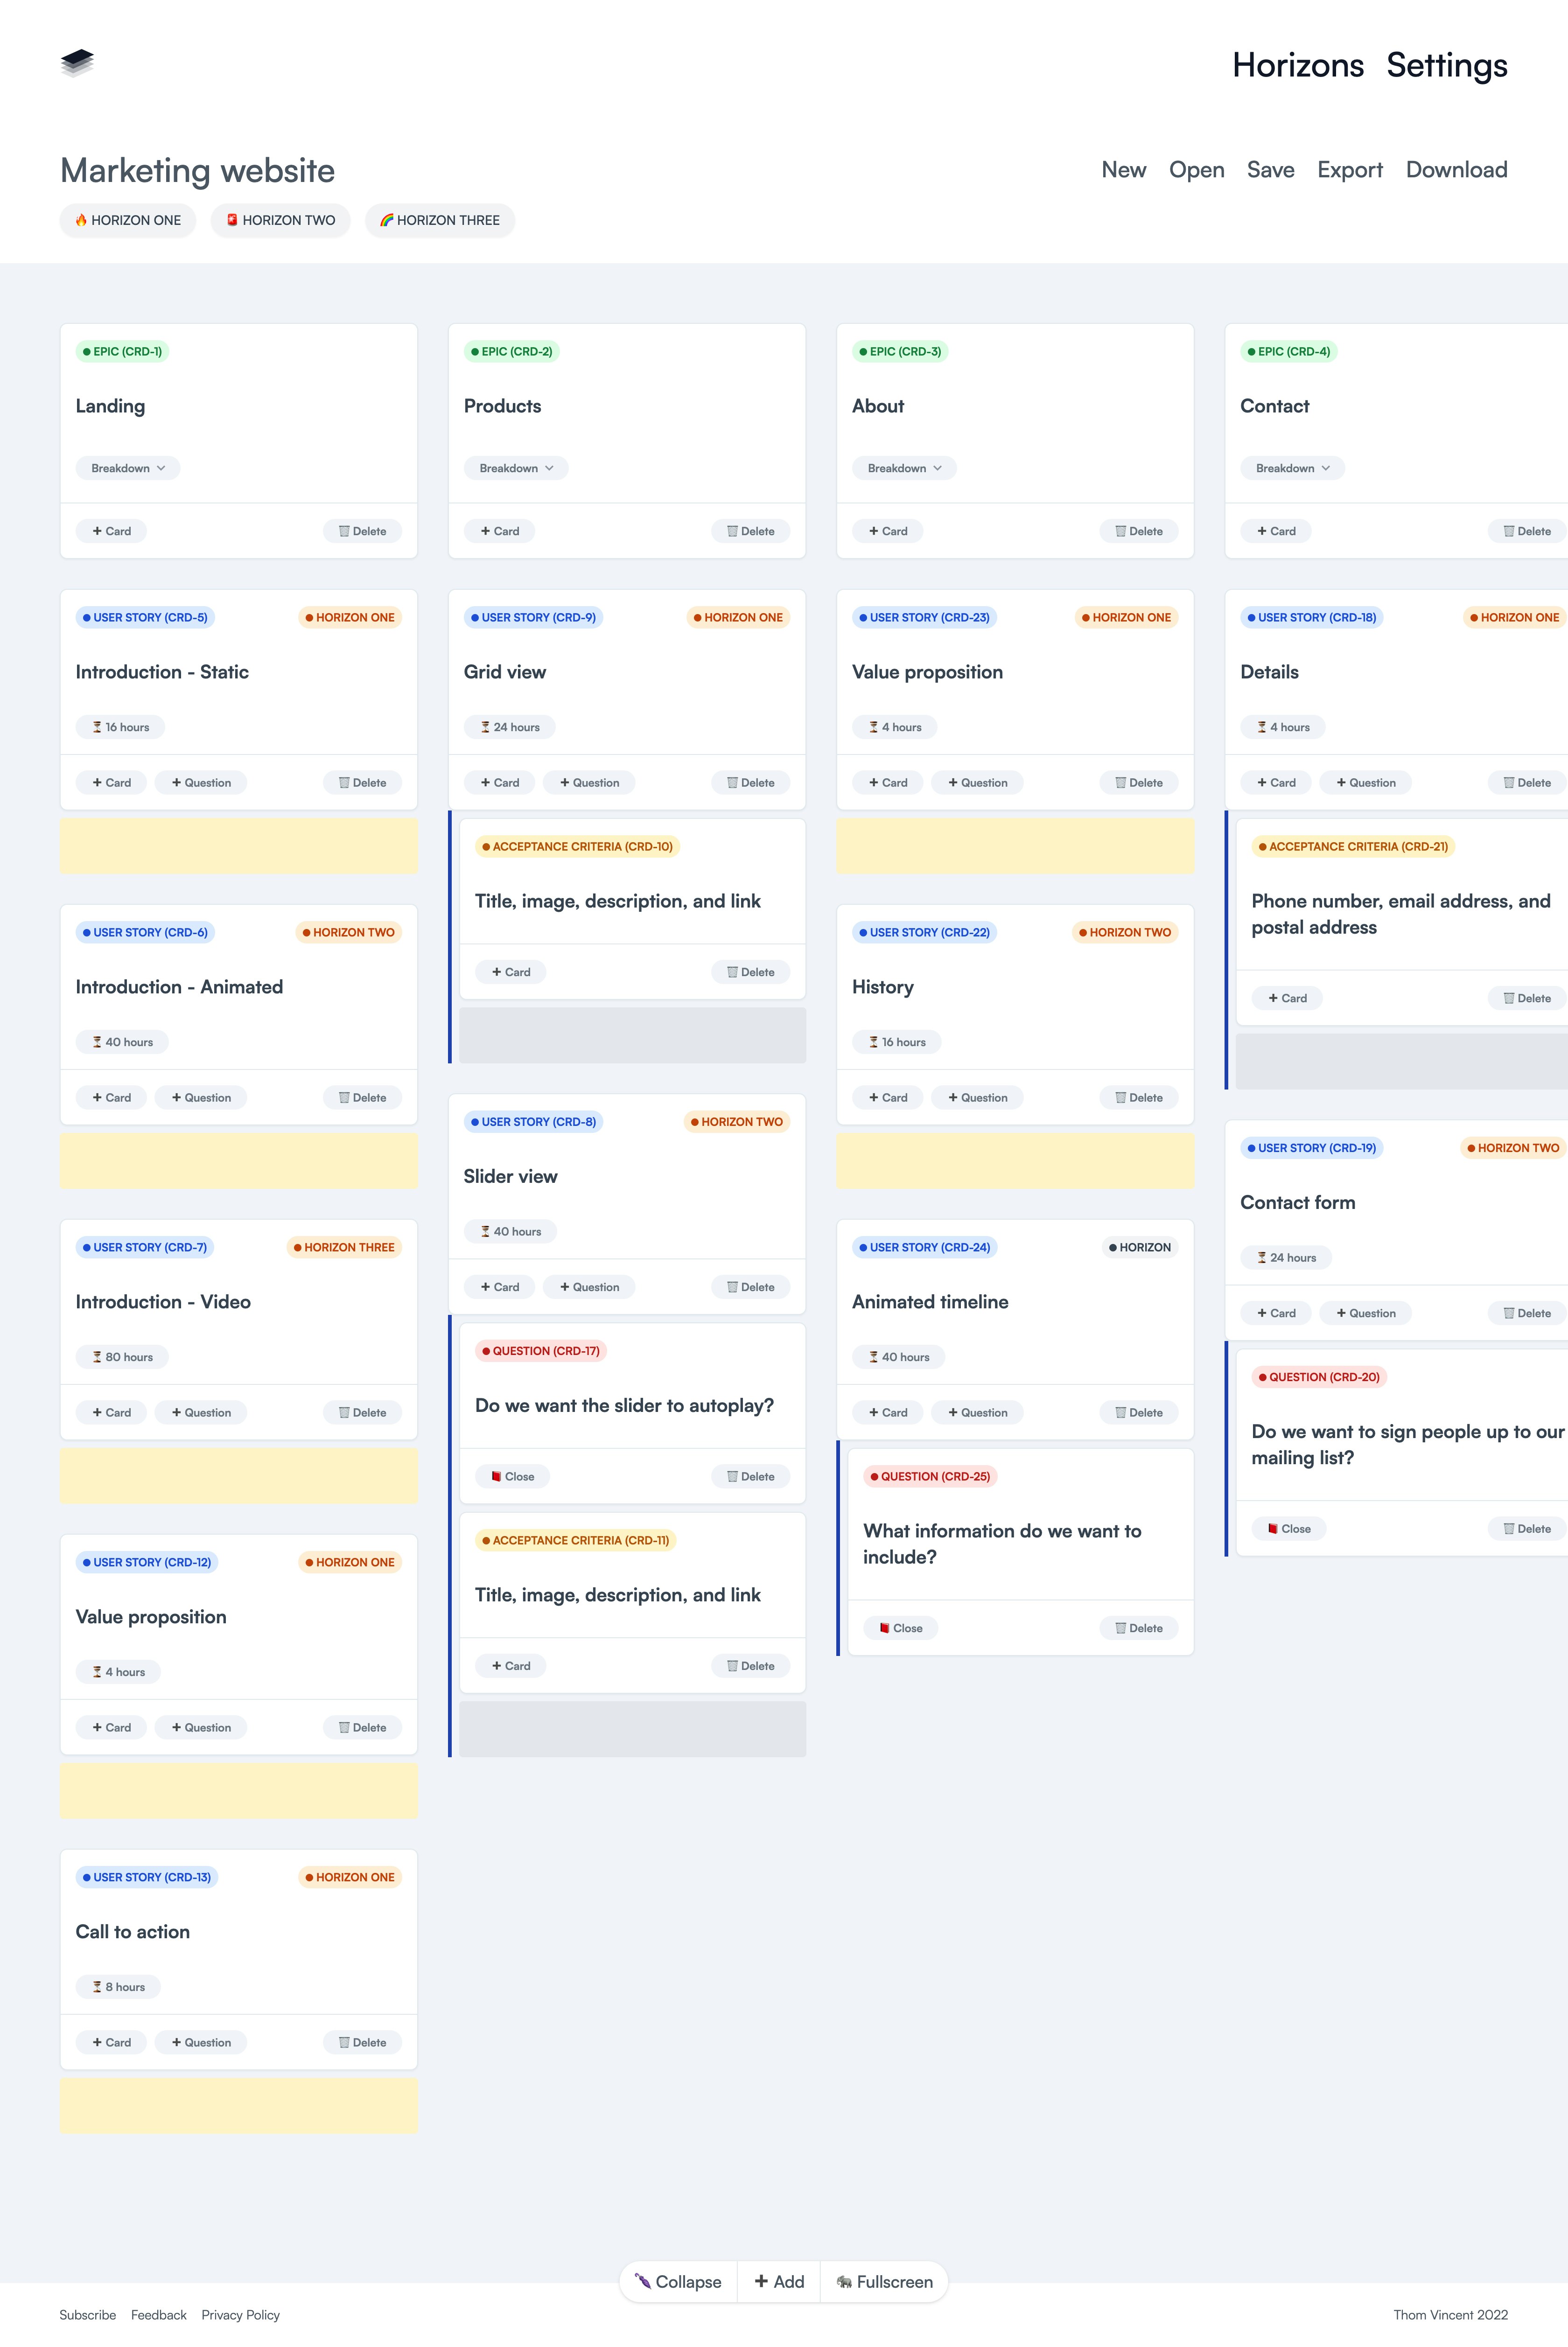Click the 80 hours estimate on Introduction - Video
This screenshot has height=2347, width=1568.
(x=122, y=1356)
